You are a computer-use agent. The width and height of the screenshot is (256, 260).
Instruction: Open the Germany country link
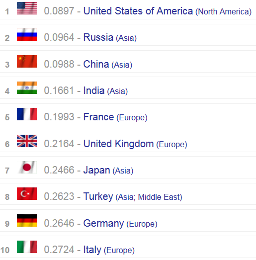[x=103, y=224]
